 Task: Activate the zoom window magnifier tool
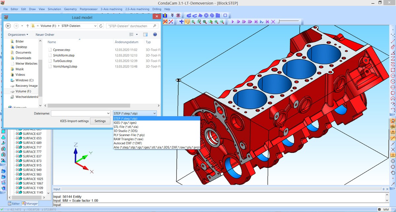click(199, 22)
